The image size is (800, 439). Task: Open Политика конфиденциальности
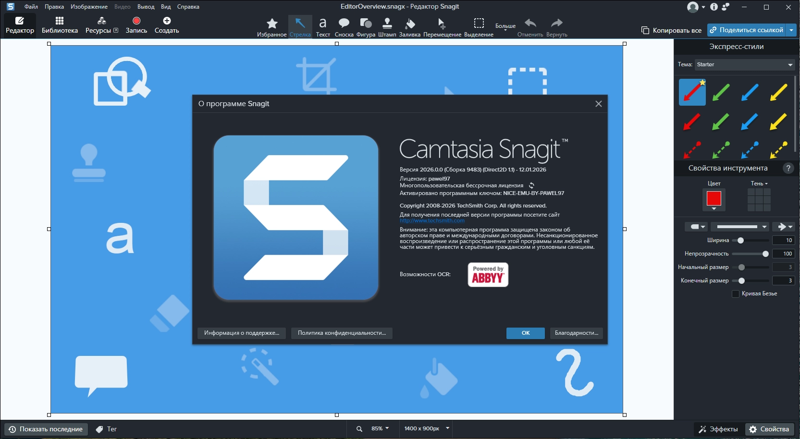pos(342,333)
